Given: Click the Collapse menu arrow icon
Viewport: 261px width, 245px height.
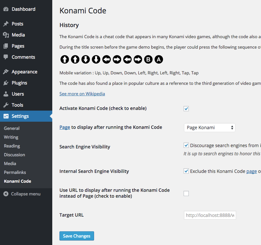Looking at the screenshot, I should point(6,194).
